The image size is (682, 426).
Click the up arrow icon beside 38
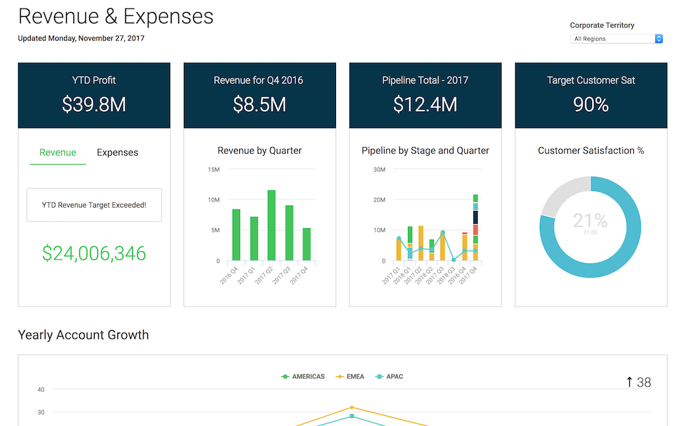pos(629,382)
